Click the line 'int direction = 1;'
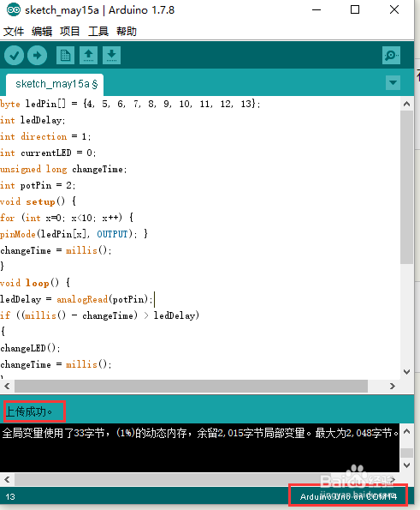Screen dimensions: 420x510 click(45, 136)
